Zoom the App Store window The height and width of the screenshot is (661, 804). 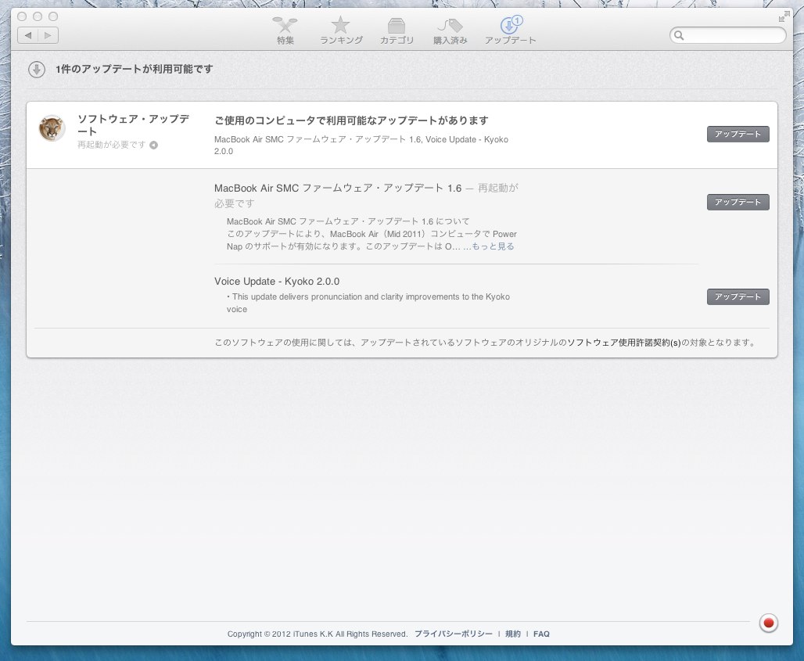point(53,16)
